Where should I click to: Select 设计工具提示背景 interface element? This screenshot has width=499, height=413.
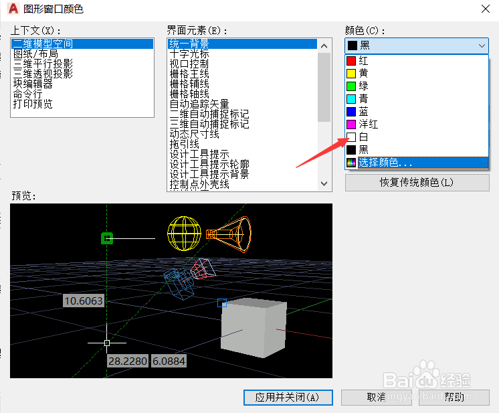pyautogui.click(x=242, y=174)
